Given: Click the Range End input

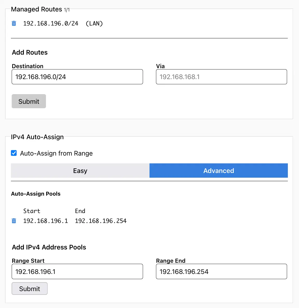Looking at the screenshot, I should (221, 272).
